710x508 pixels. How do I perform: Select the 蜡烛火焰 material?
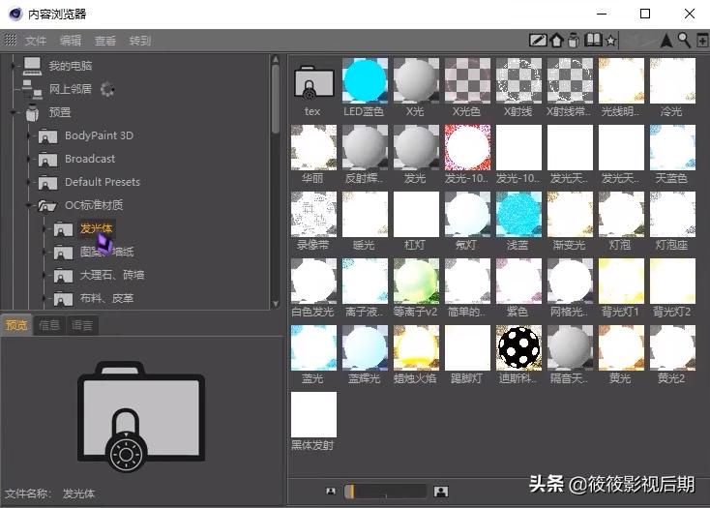[416, 347]
